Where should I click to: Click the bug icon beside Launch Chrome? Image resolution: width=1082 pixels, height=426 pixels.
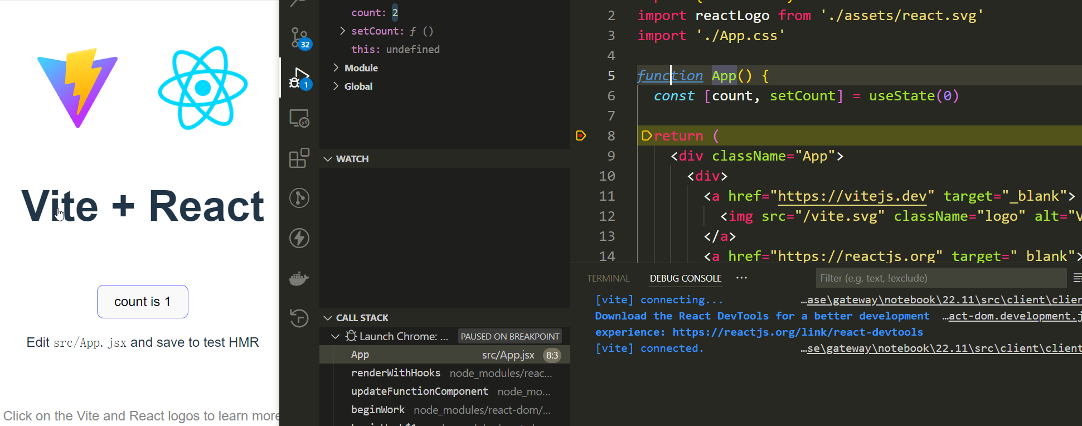click(x=351, y=336)
